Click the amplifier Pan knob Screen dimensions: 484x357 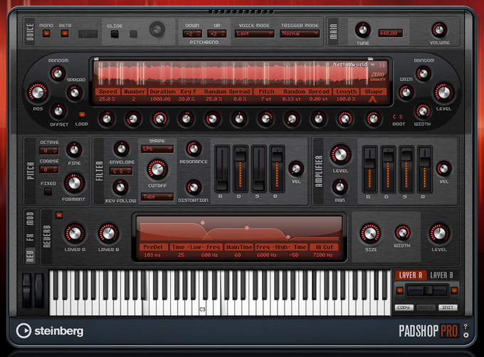pyautogui.click(x=340, y=186)
